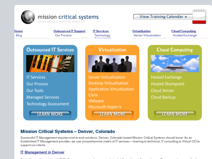Open Outsourced IT Support menu
The height and width of the screenshot is (159, 212).
click(69, 31)
